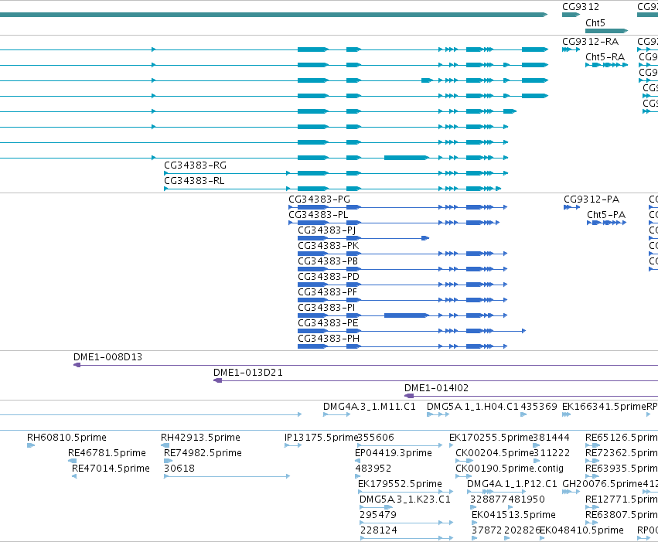Choose the CG34383-PJ protein label
The image size is (658, 542).
[327, 230]
